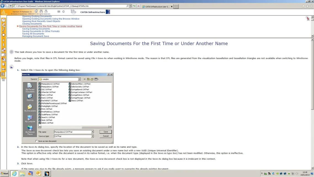Open Outlook from the taskbar
This screenshot has height=177, width=314.
[39, 174]
